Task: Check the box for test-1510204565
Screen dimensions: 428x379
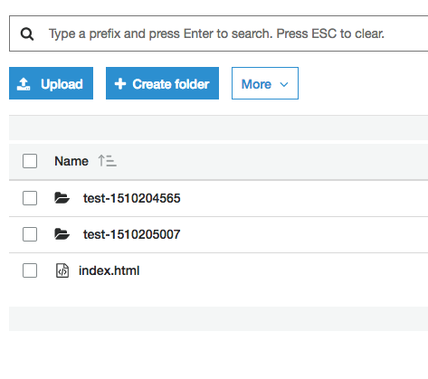Action: (30, 198)
